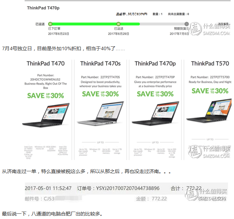Image resolution: width=234 pixels, height=219 pixels.
Task: Click the date 2017年7月5日
Action: point(179,34)
